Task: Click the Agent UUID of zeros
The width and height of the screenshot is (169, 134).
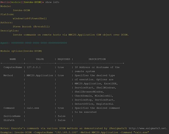Action: [x=39, y=43]
